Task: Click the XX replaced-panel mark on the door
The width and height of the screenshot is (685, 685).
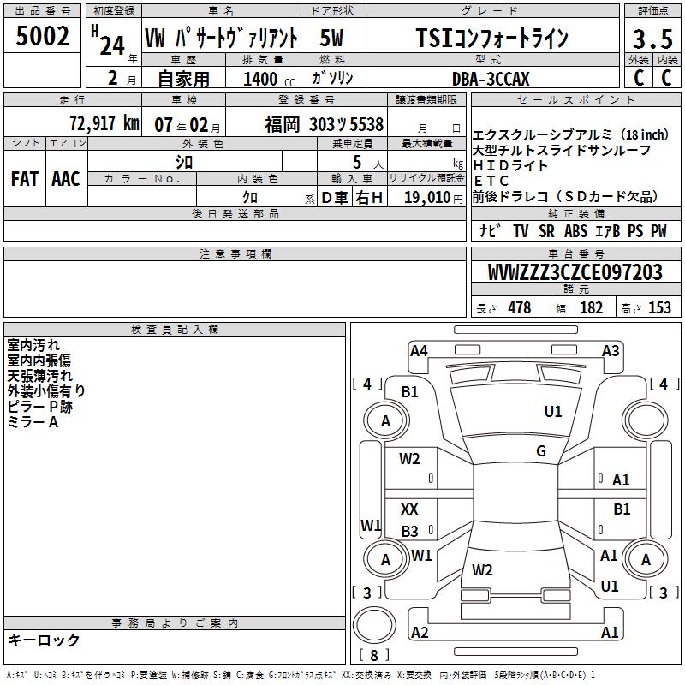Action: point(409,509)
